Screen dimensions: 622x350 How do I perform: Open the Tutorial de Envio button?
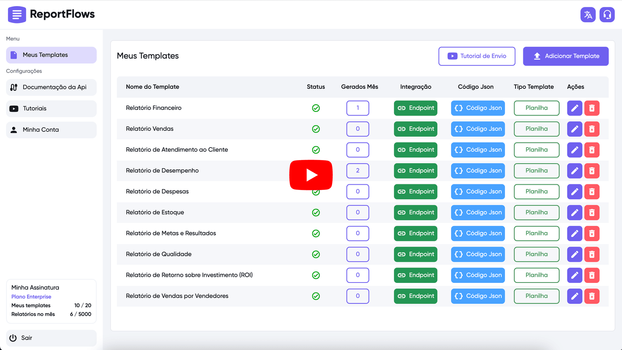pyautogui.click(x=477, y=56)
